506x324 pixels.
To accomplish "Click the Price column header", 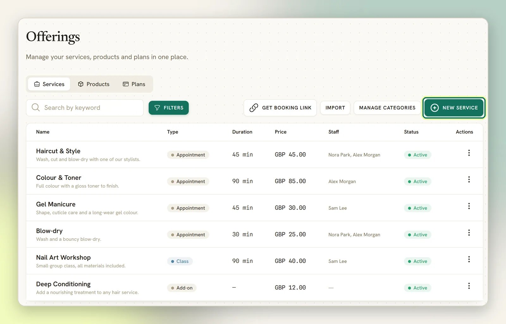I will tap(281, 132).
